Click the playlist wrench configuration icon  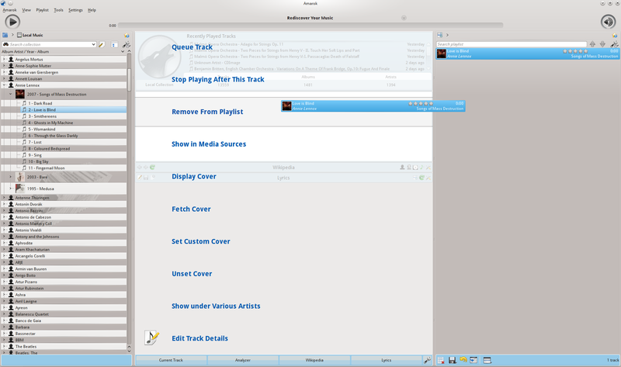613,44
